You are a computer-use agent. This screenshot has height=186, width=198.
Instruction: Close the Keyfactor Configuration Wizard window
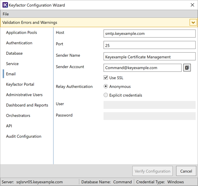[192, 5]
